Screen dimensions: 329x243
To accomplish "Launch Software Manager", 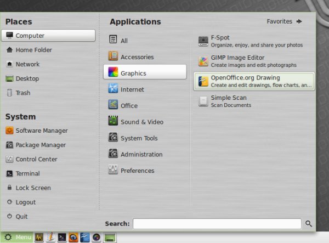I will coord(41,131).
